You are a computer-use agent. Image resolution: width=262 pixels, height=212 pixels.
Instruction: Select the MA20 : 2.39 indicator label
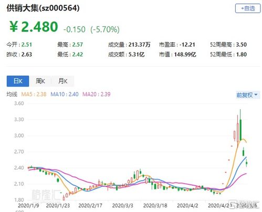click(x=97, y=94)
